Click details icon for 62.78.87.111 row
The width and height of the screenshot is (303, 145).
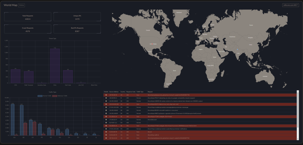(x=106, y=122)
